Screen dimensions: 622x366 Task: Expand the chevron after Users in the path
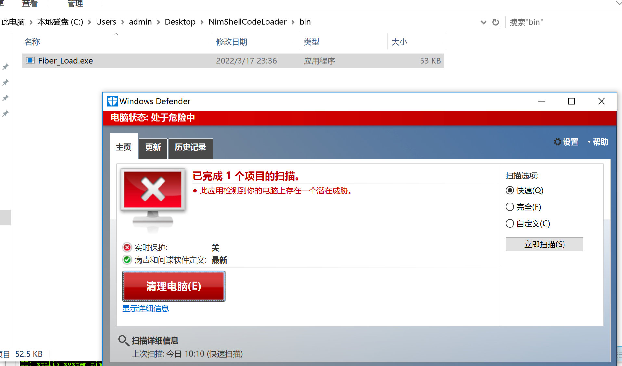(x=123, y=22)
